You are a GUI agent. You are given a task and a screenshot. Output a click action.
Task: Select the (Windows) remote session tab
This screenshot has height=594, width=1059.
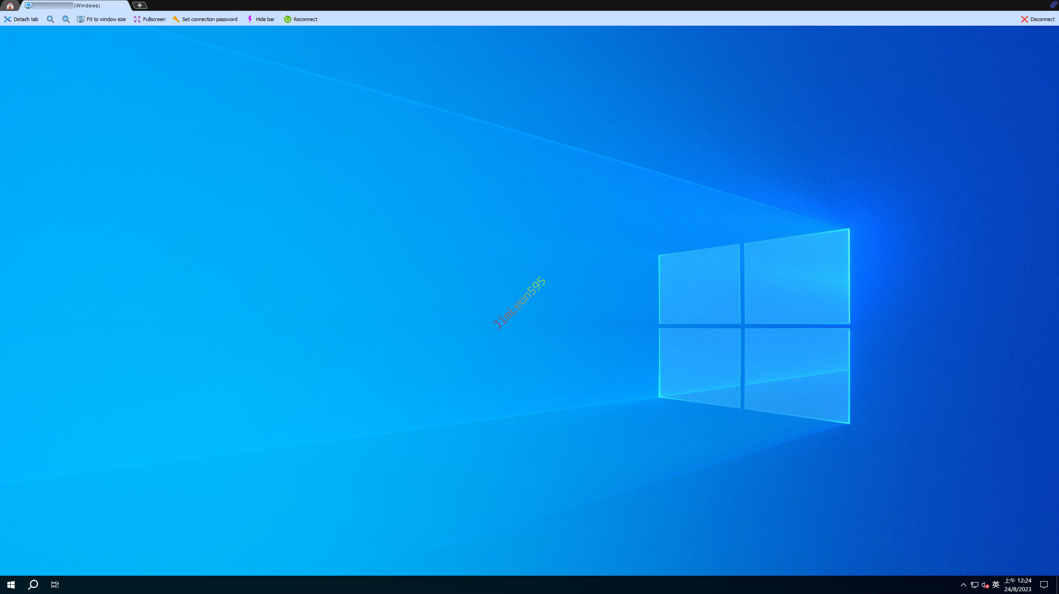coord(73,5)
